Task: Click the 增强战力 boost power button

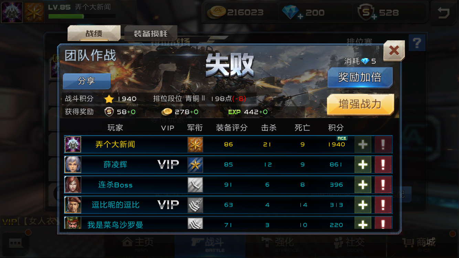Action: coord(360,104)
